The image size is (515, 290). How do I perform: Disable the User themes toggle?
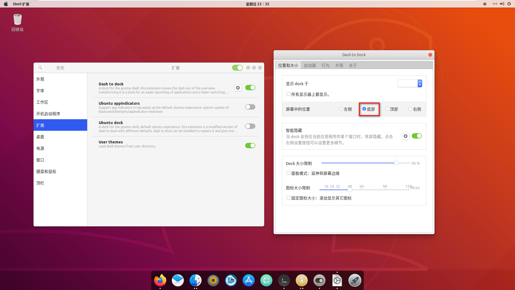tap(250, 145)
